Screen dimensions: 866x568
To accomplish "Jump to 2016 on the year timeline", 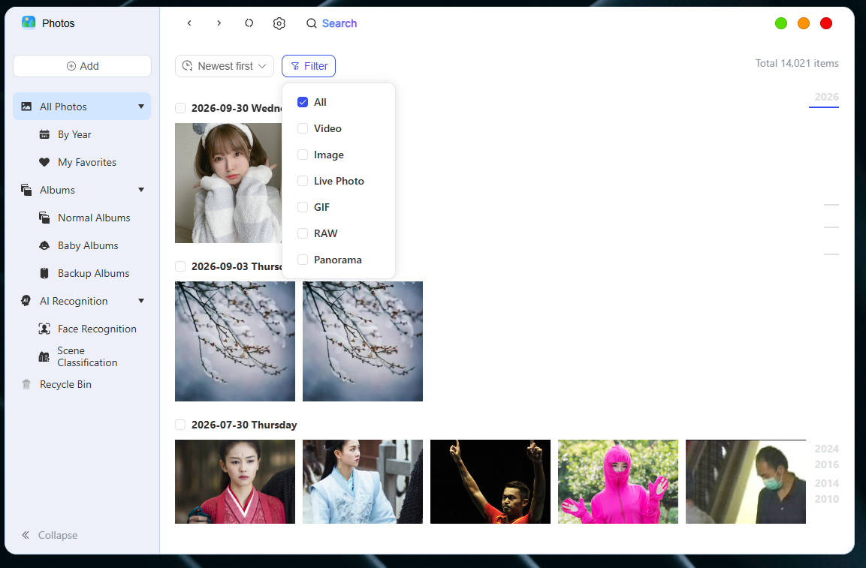I will [827, 464].
